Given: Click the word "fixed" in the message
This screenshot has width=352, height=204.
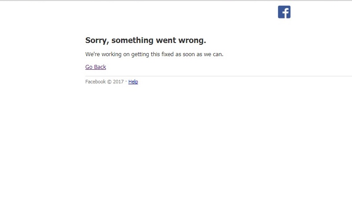Looking at the screenshot, I should pos(168,54).
